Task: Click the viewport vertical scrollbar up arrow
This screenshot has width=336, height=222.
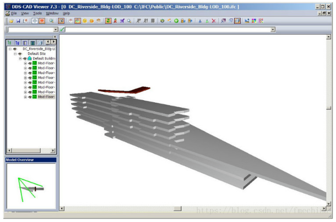Action: [328, 37]
